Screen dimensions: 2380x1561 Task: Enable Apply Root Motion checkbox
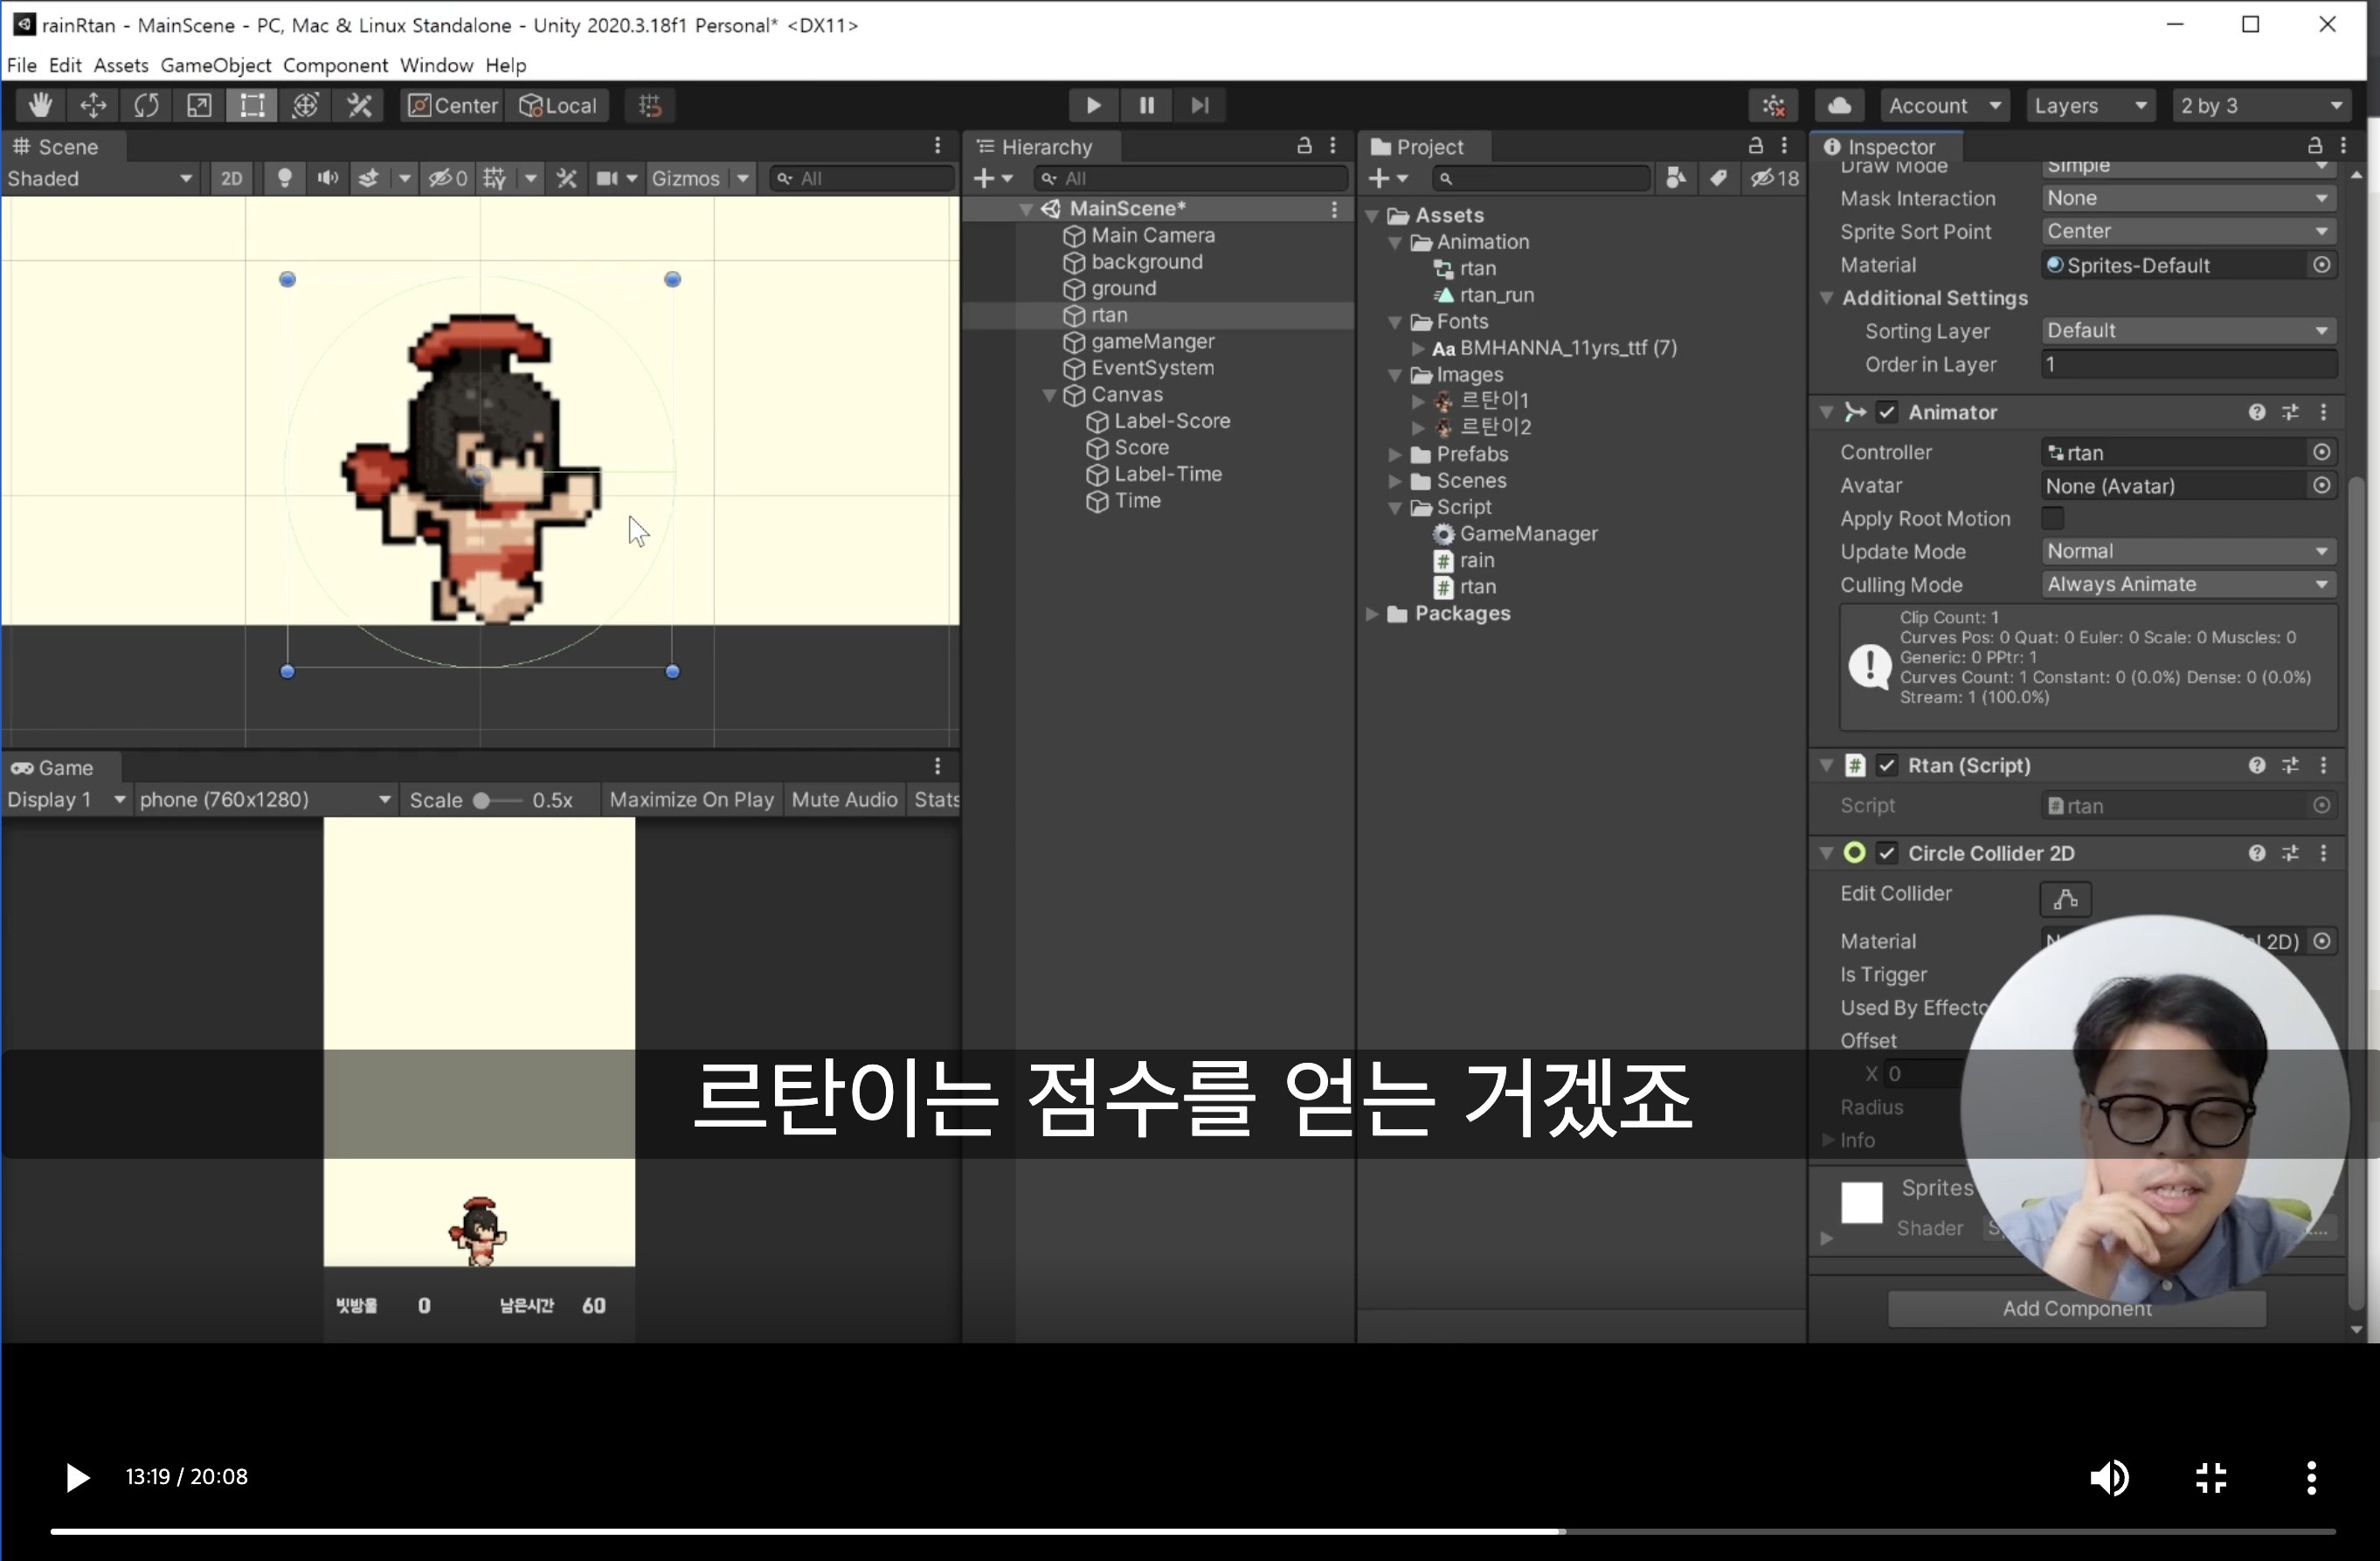(2052, 518)
